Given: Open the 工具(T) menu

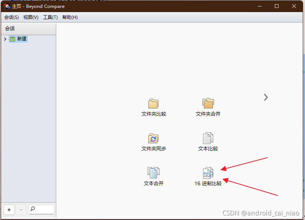Looking at the screenshot, I should point(50,17).
